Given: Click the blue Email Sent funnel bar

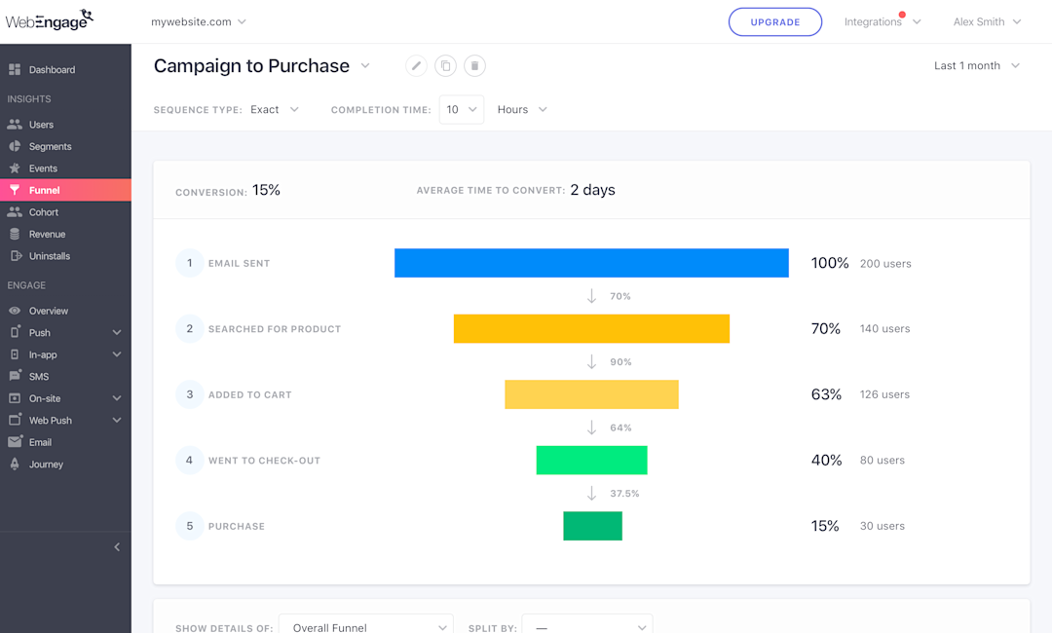Looking at the screenshot, I should coord(591,263).
